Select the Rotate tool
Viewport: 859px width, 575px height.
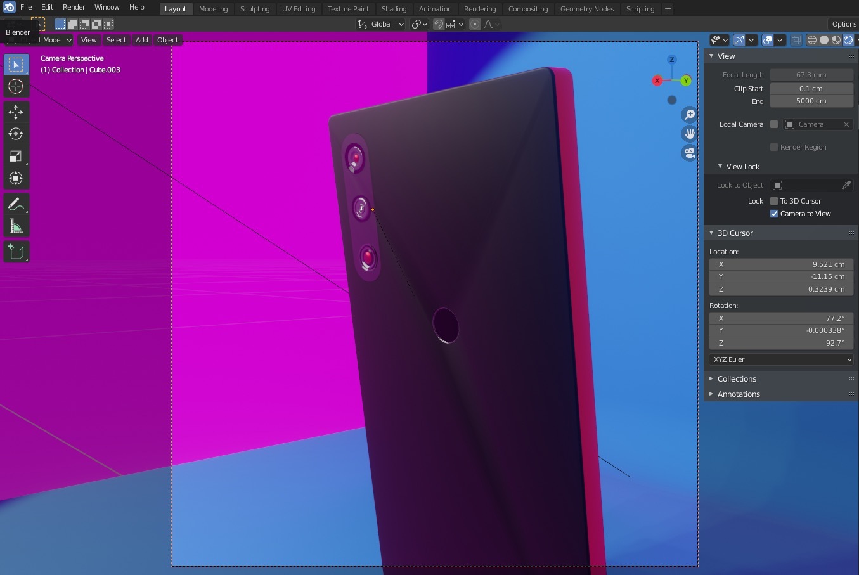(16, 134)
